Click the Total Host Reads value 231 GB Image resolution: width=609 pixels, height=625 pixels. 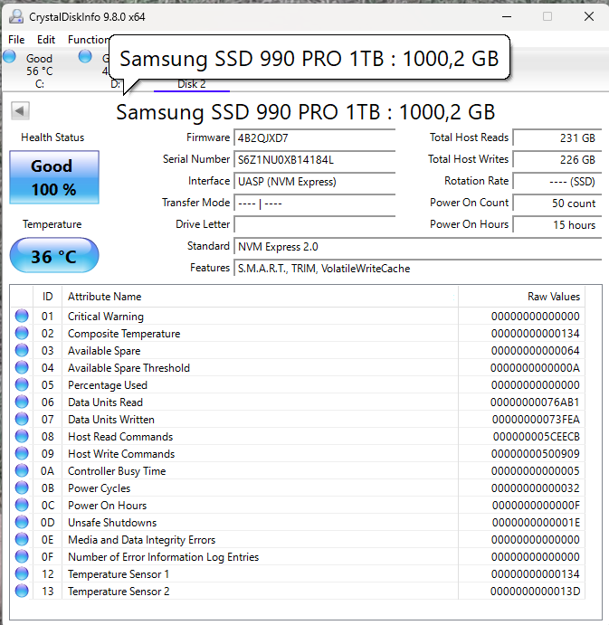point(557,138)
